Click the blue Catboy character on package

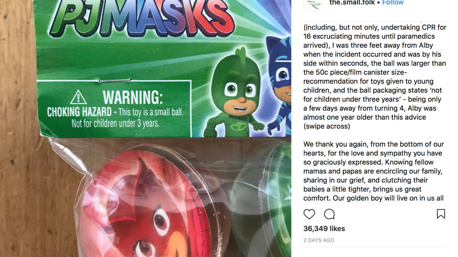(278, 86)
